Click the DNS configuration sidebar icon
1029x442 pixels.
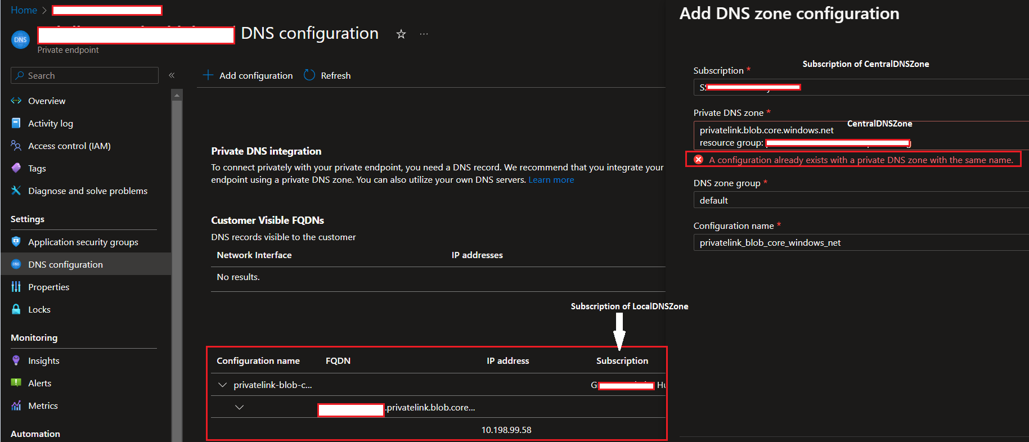click(x=16, y=264)
